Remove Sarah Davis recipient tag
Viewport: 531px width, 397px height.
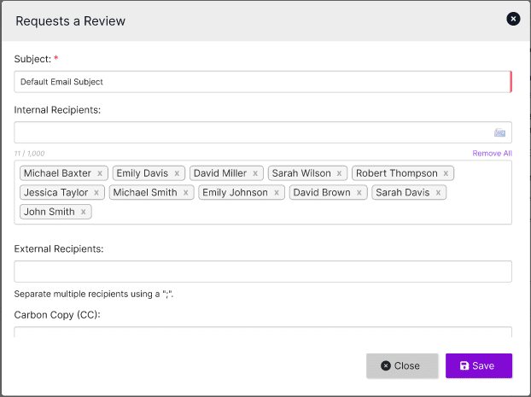tap(438, 193)
